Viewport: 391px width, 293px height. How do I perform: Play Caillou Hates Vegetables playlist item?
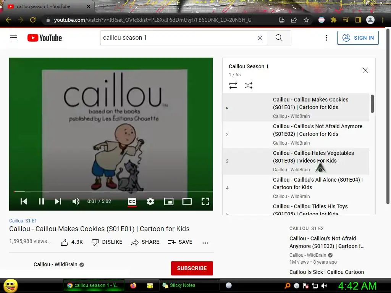click(296, 161)
